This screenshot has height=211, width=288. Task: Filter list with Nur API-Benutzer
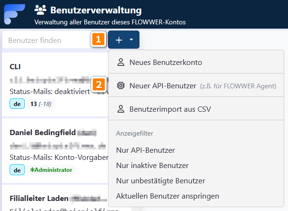click(x=145, y=150)
